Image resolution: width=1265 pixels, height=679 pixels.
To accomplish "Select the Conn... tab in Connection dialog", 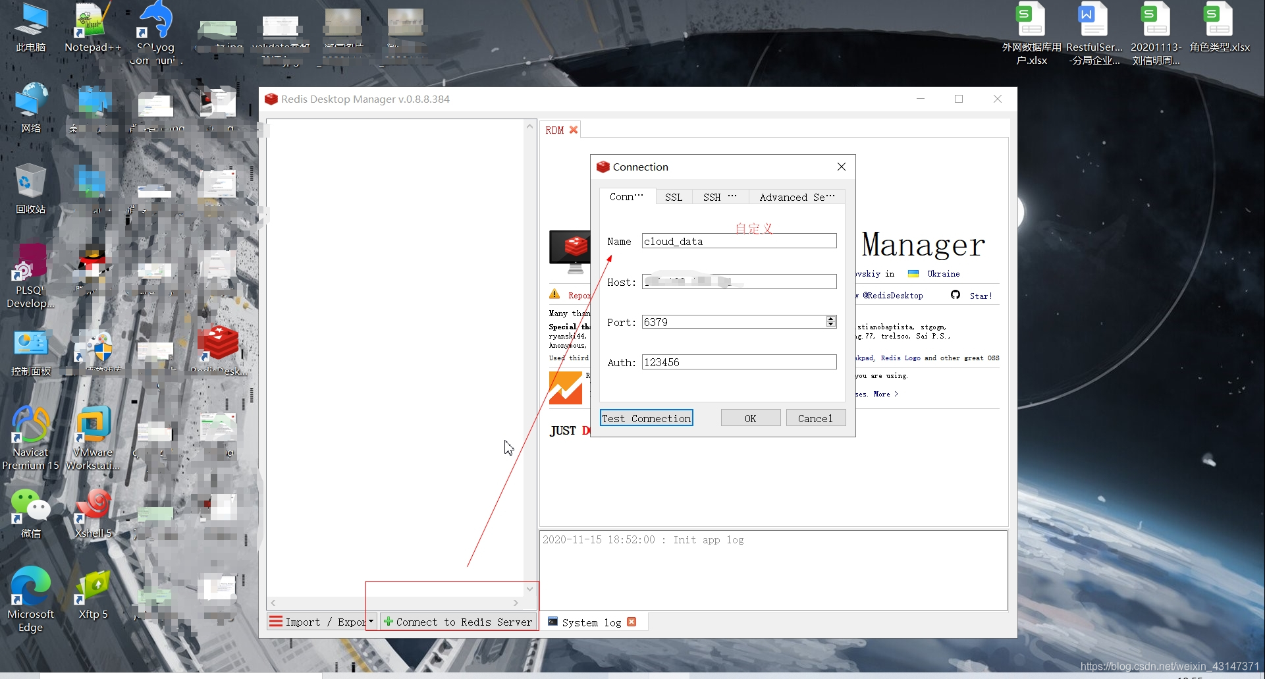I will (x=626, y=196).
